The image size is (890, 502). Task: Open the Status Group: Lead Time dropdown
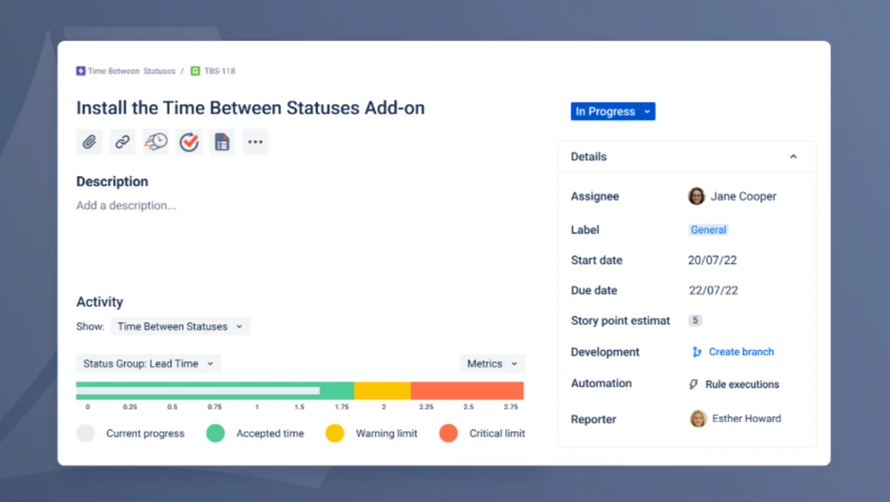(x=149, y=364)
